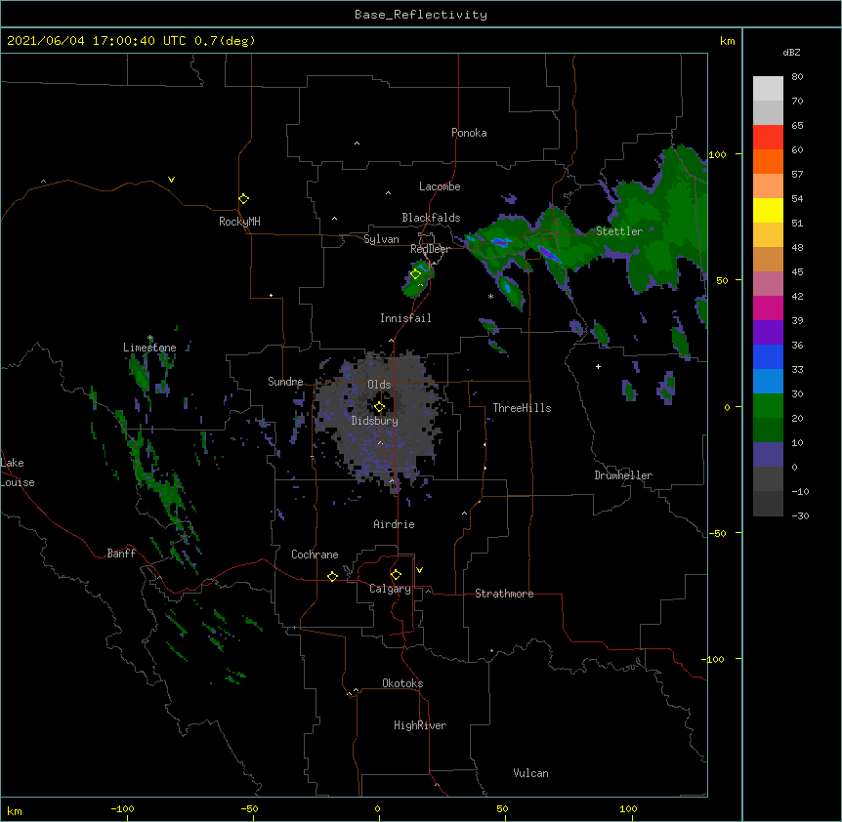
Task: Click the HighRiver label
Action: (x=420, y=725)
